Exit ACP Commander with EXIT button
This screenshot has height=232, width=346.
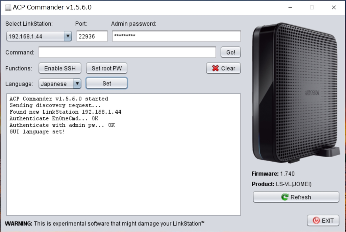point(323,221)
